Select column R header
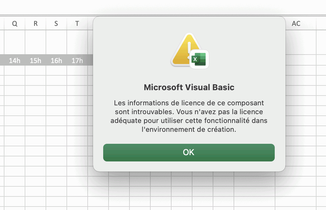The image size is (326, 210). tap(35, 24)
